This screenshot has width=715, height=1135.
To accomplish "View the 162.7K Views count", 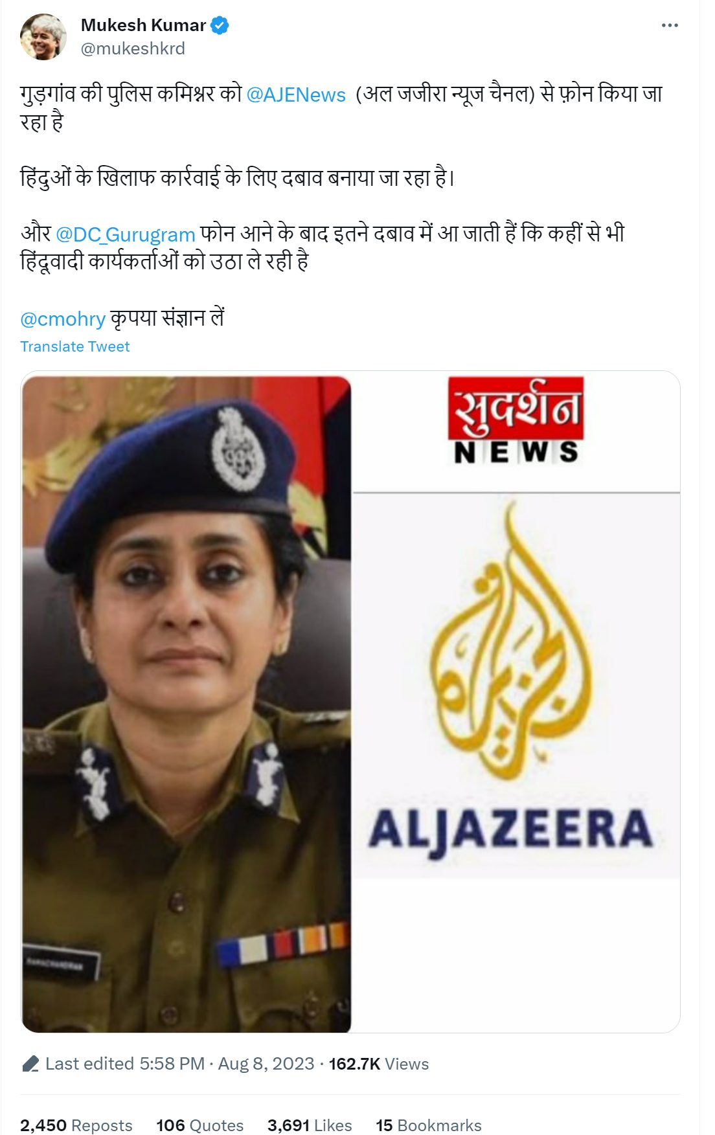I will 379,1064.
